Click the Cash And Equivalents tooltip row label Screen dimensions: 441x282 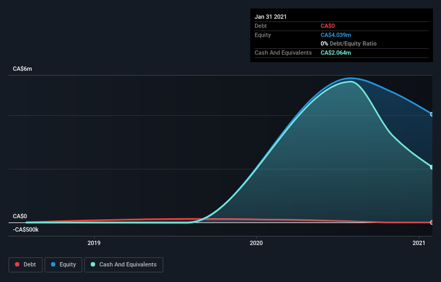click(x=283, y=53)
